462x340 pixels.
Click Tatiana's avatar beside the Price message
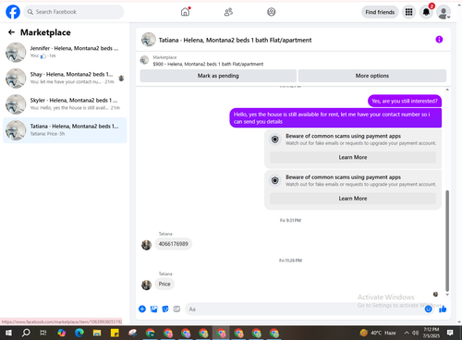pos(146,285)
